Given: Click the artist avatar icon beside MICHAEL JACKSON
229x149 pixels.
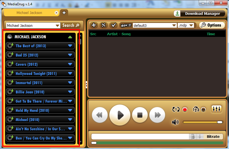Looking at the screenshot, I should coord(10,37).
